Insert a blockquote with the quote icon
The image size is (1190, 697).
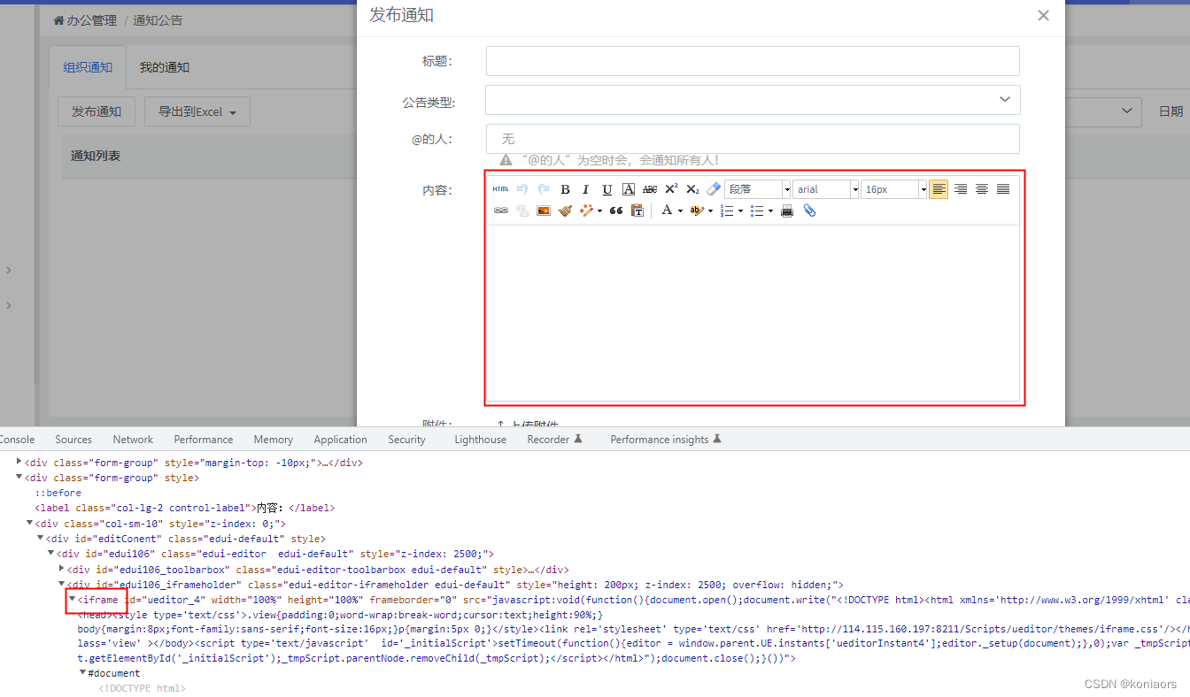click(614, 211)
